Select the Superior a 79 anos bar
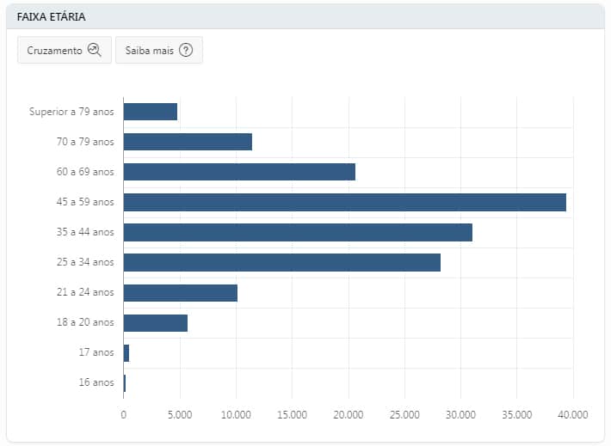Viewport: 611px width, 446px height. coord(151,112)
